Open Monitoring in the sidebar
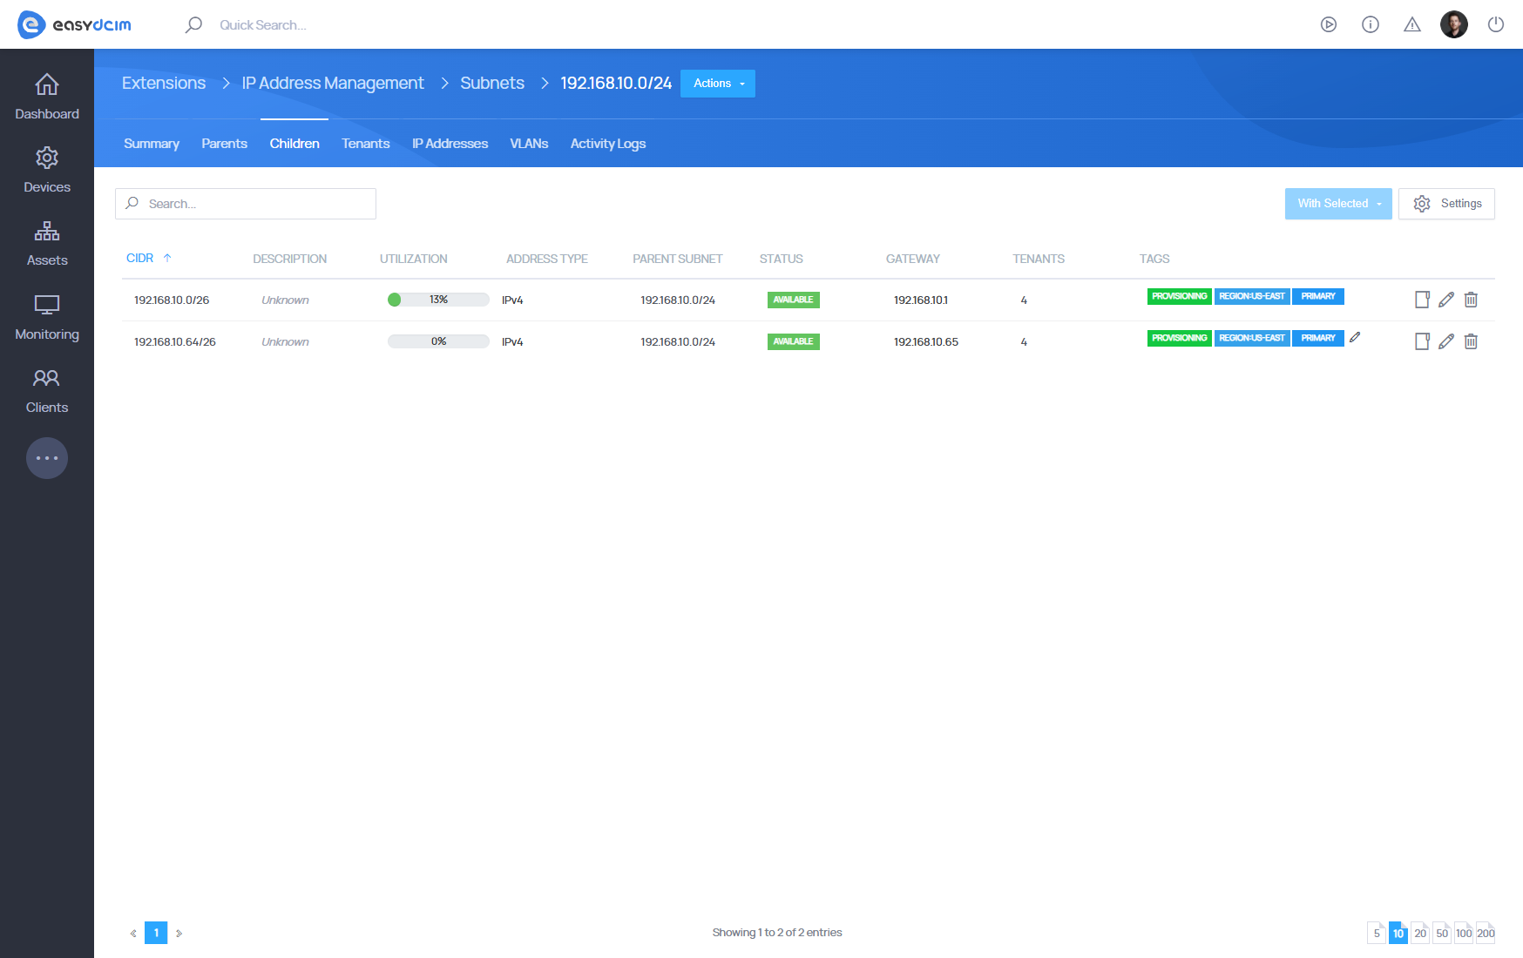The image size is (1523, 958). (47, 317)
